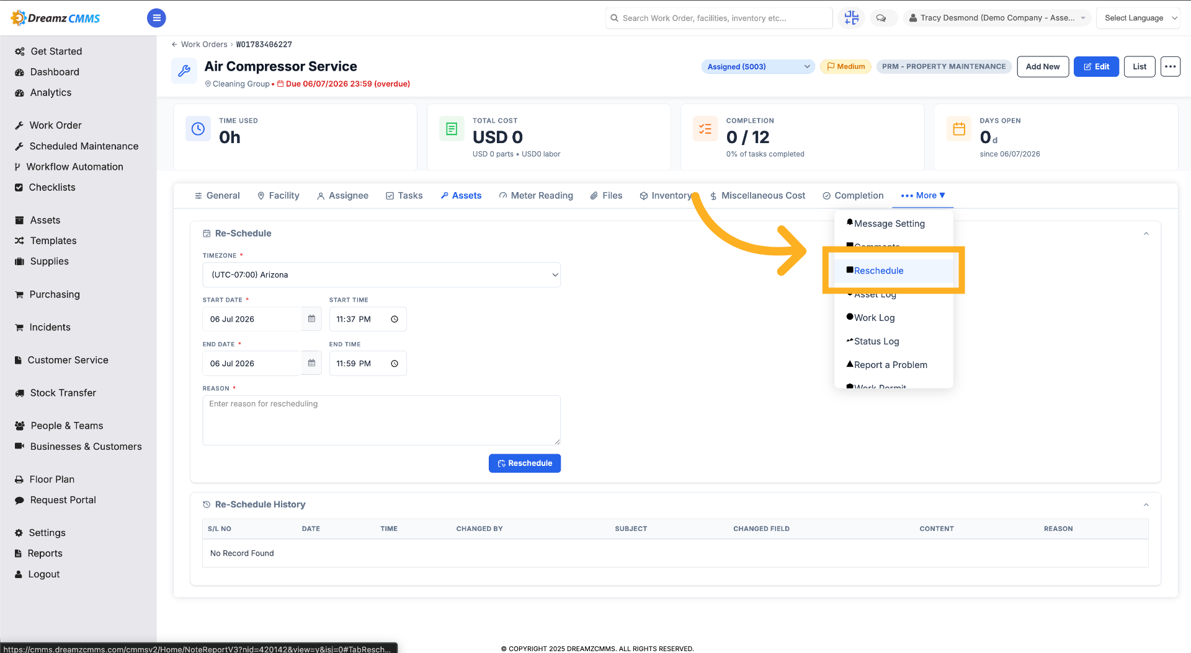This screenshot has width=1191, height=653.
Task: Click the blue hamburger menu icon
Action: (156, 18)
